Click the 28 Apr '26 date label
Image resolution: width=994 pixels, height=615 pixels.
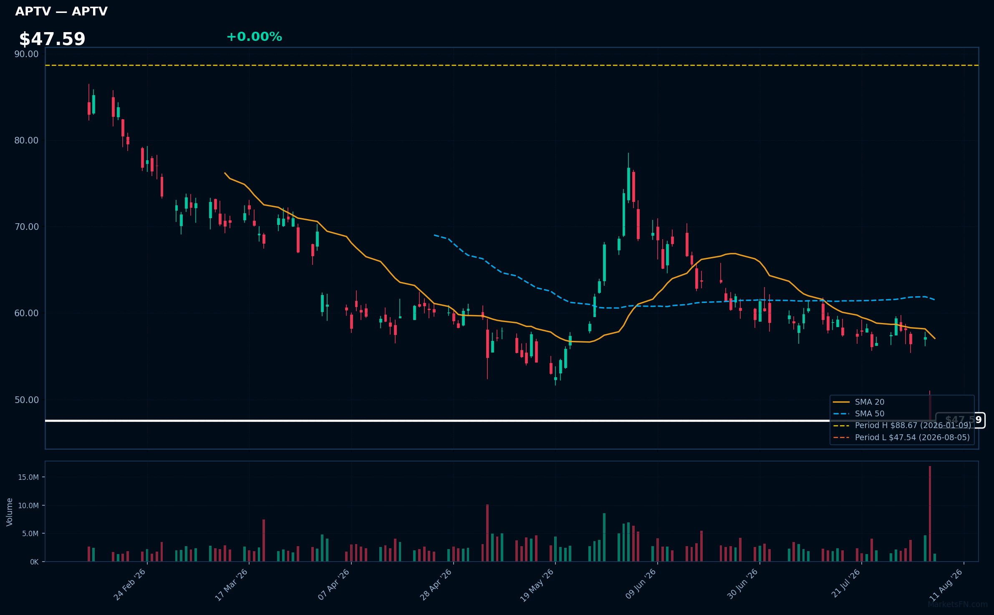tap(436, 585)
